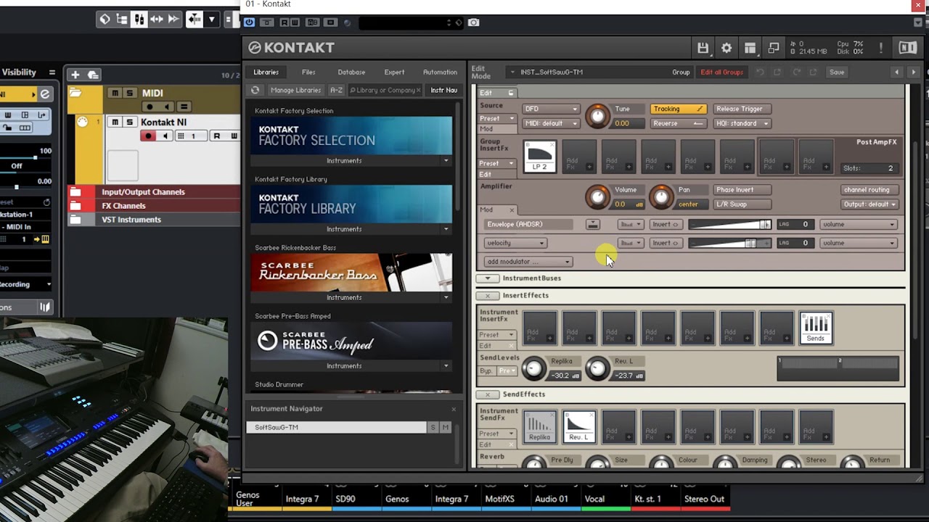Go to next instrument arrow in Edit Mode bar
Viewport: 929px width, 522px height.
[x=913, y=72]
